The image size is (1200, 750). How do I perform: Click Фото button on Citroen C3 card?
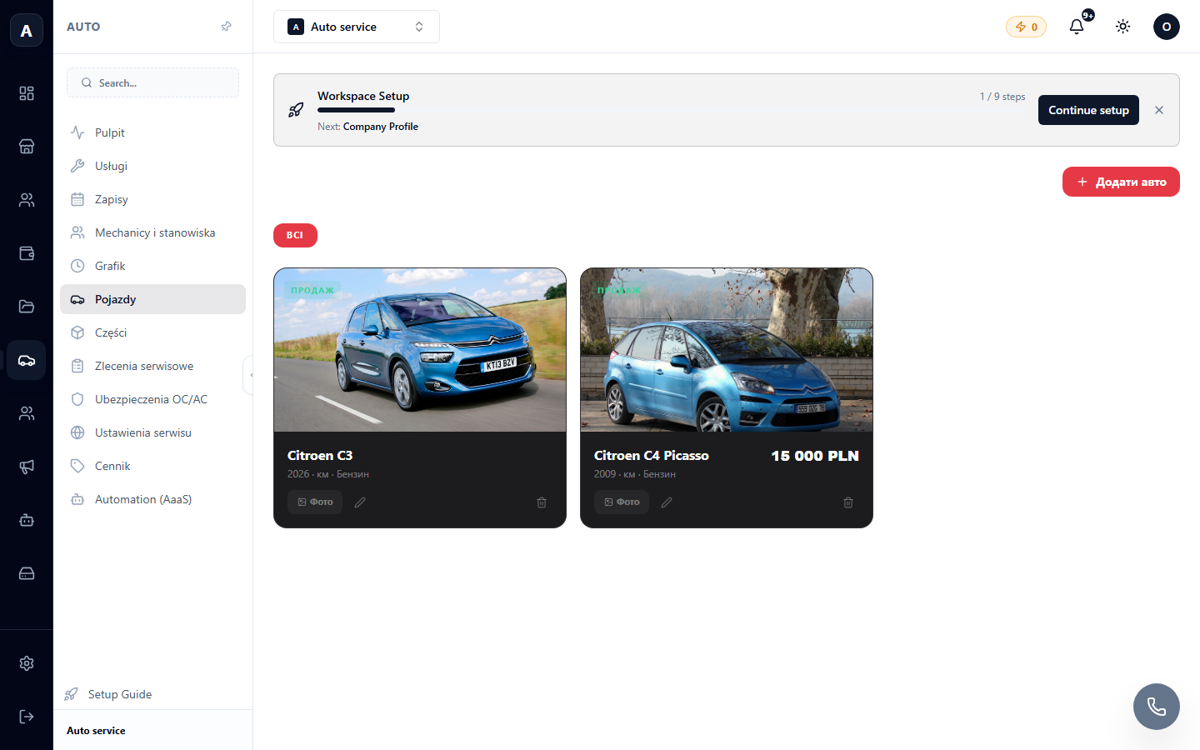pos(315,502)
